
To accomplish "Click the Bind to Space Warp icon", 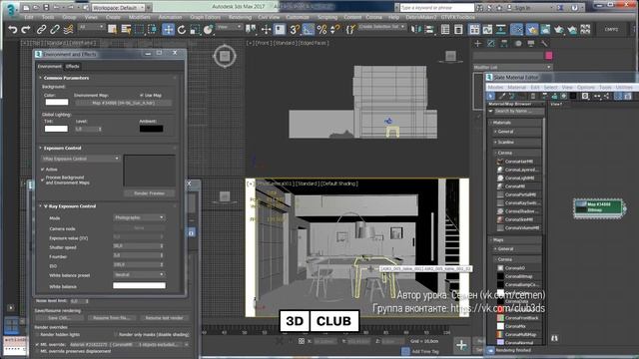I will [69, 29].
